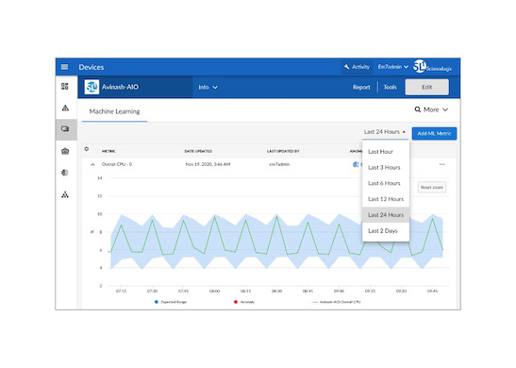Open the hierarchy tree sidebar icon

65,194
